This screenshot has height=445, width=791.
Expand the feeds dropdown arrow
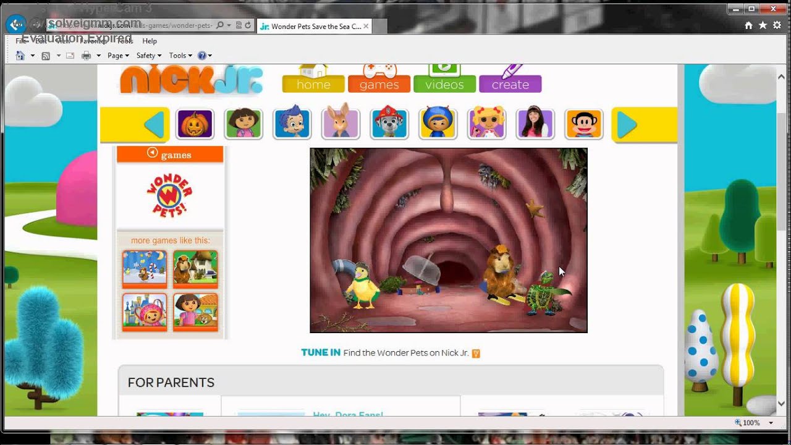[59, 56]
